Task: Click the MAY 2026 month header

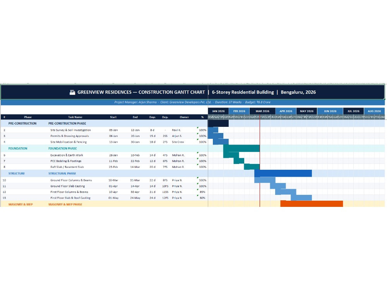Action: pos(307,111)
